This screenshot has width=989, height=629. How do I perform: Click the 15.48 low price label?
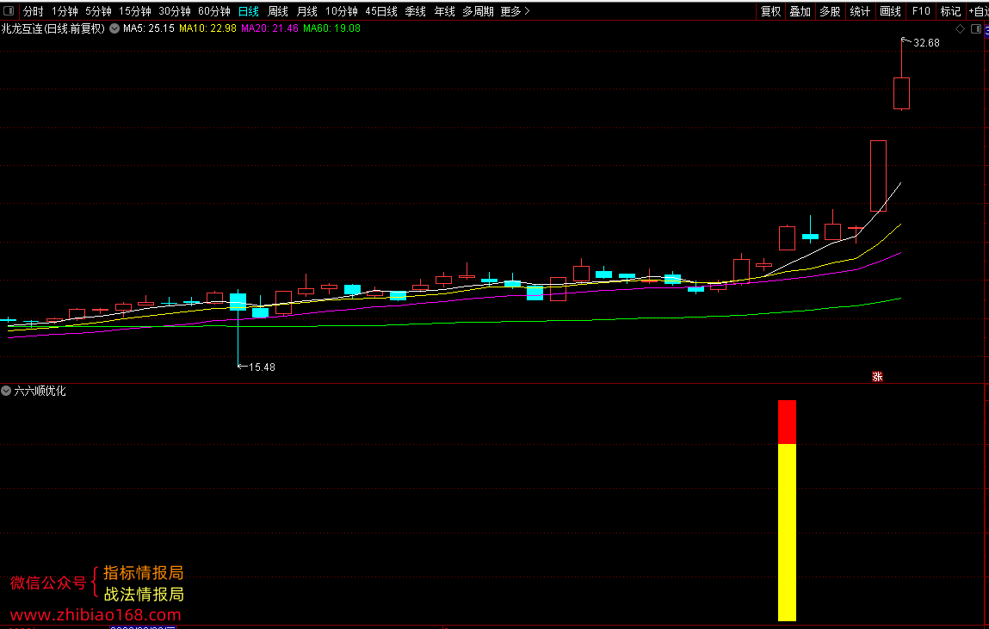262,367
